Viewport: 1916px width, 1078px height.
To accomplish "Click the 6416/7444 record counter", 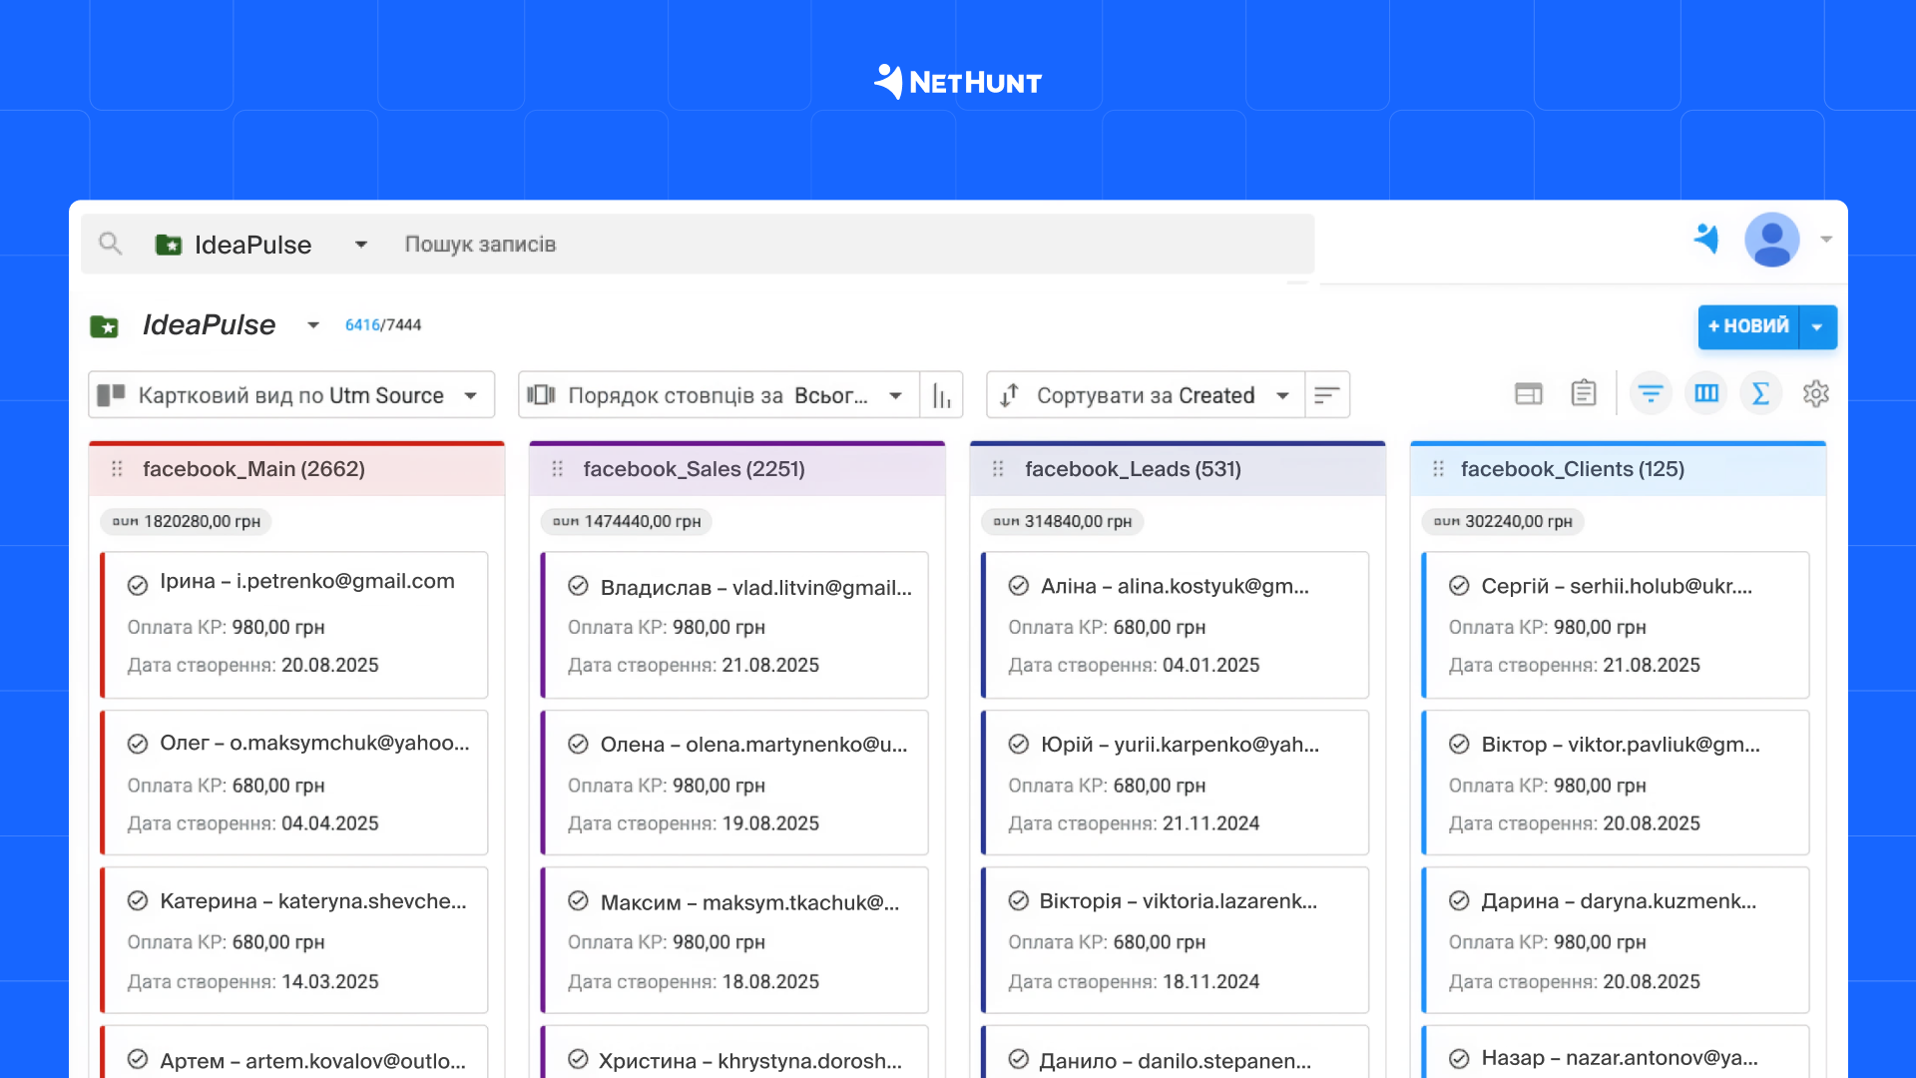I will [x=383, y=325].
